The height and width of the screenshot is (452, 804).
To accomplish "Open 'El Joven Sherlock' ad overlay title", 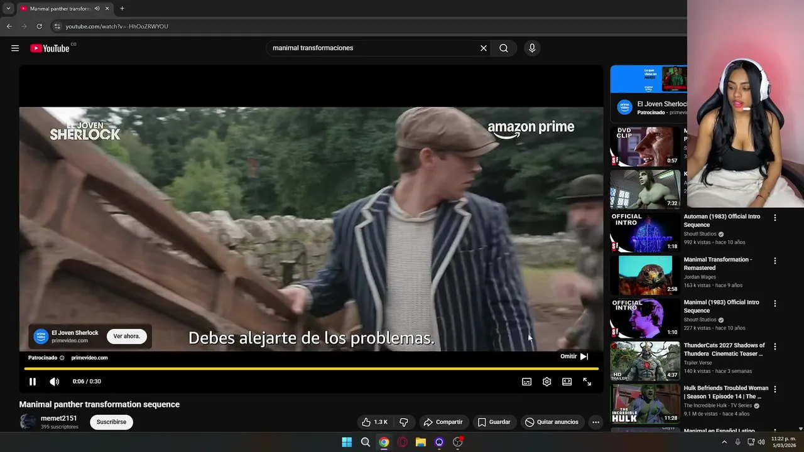I will point(75,333).
